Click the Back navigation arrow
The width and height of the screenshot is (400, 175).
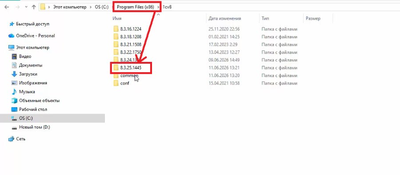pyautogui.click(x=7, y=7)
